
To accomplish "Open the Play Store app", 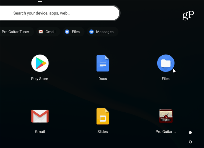I will 40,63.
